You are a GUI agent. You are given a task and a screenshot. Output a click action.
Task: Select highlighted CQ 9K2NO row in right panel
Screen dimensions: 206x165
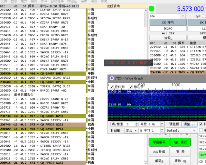point(178,72)
